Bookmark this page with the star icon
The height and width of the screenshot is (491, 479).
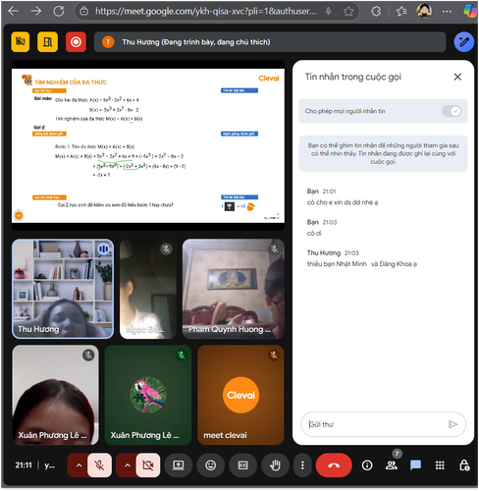348,12
